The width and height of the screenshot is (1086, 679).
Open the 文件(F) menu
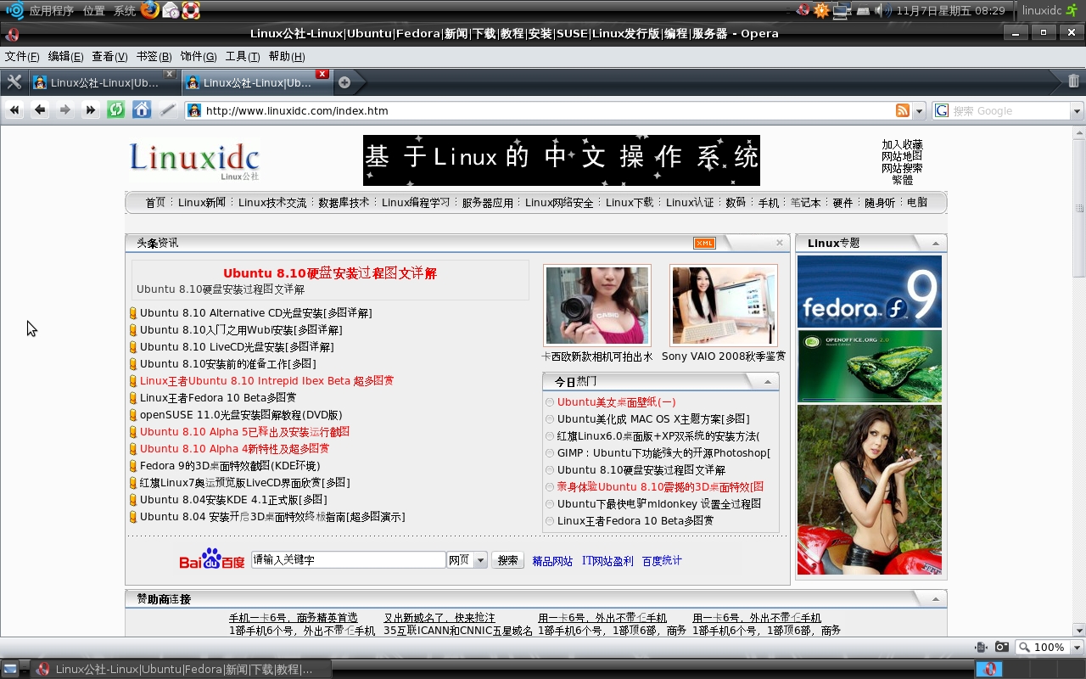coord(22,57)
